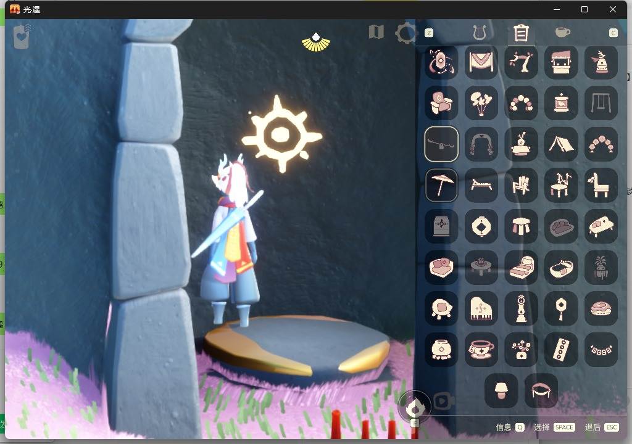632x444 pixels.
Task: Click the winged cape energy fan
Action: click(x=316, y=43)
